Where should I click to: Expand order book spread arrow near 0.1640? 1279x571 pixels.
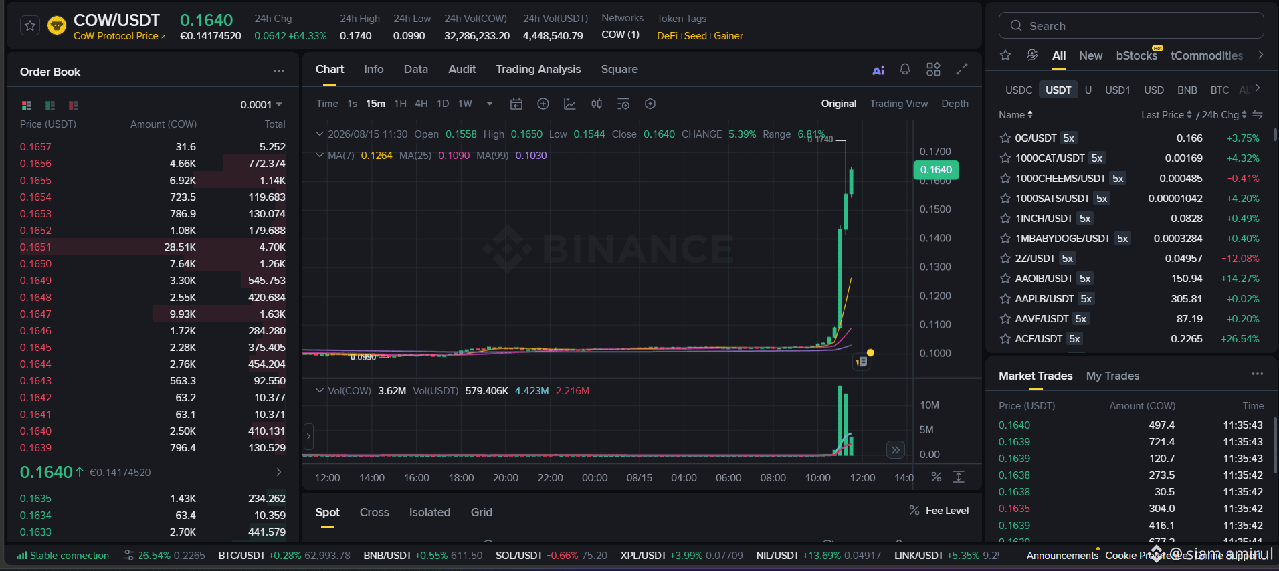click(278, 472)
